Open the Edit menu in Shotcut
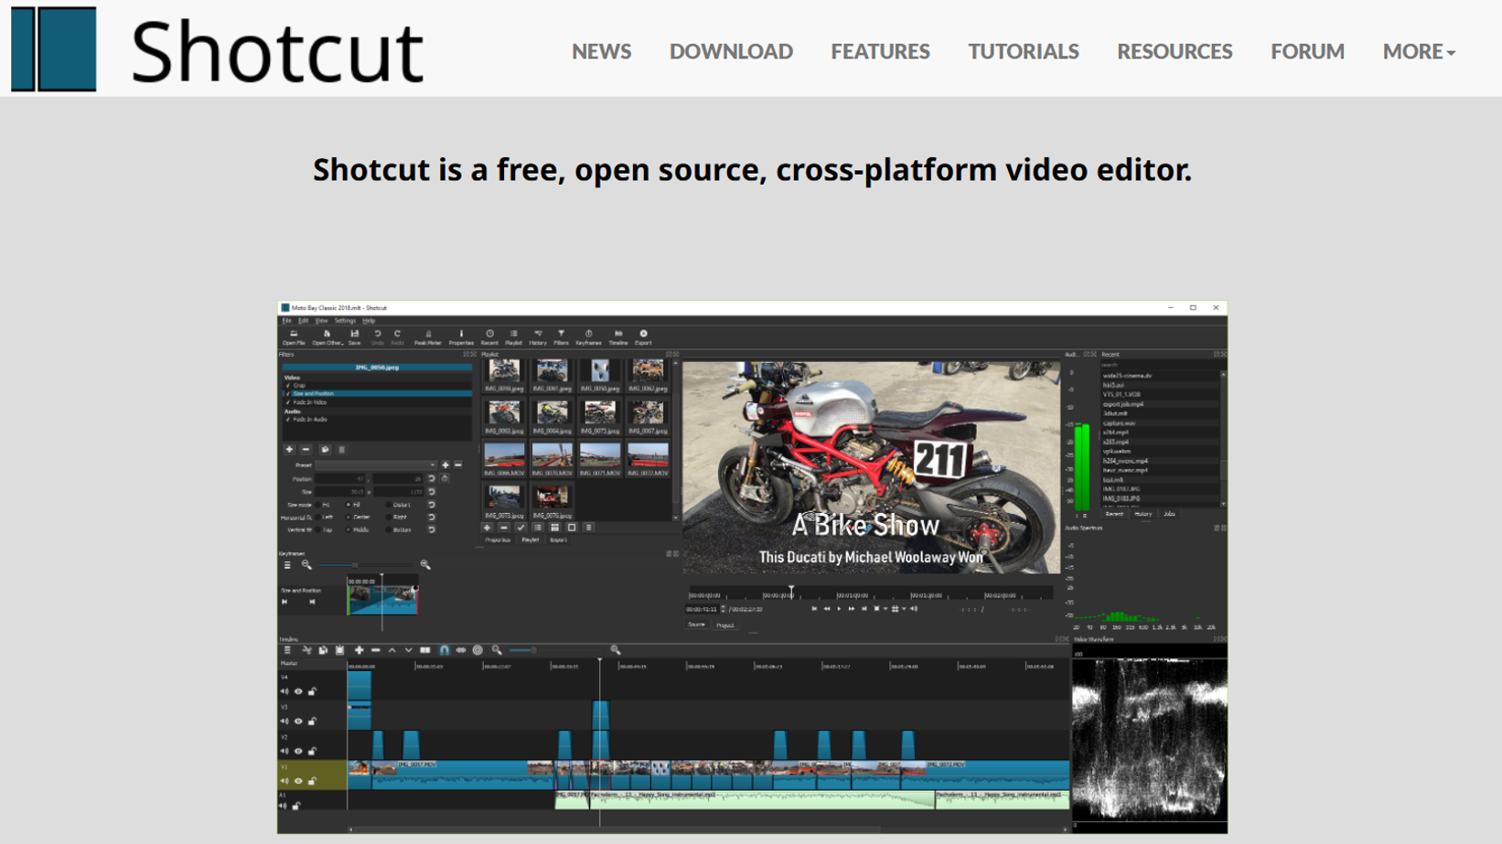Image resolution: width=1502 pixels, height=844 pixels. (303, 321)
